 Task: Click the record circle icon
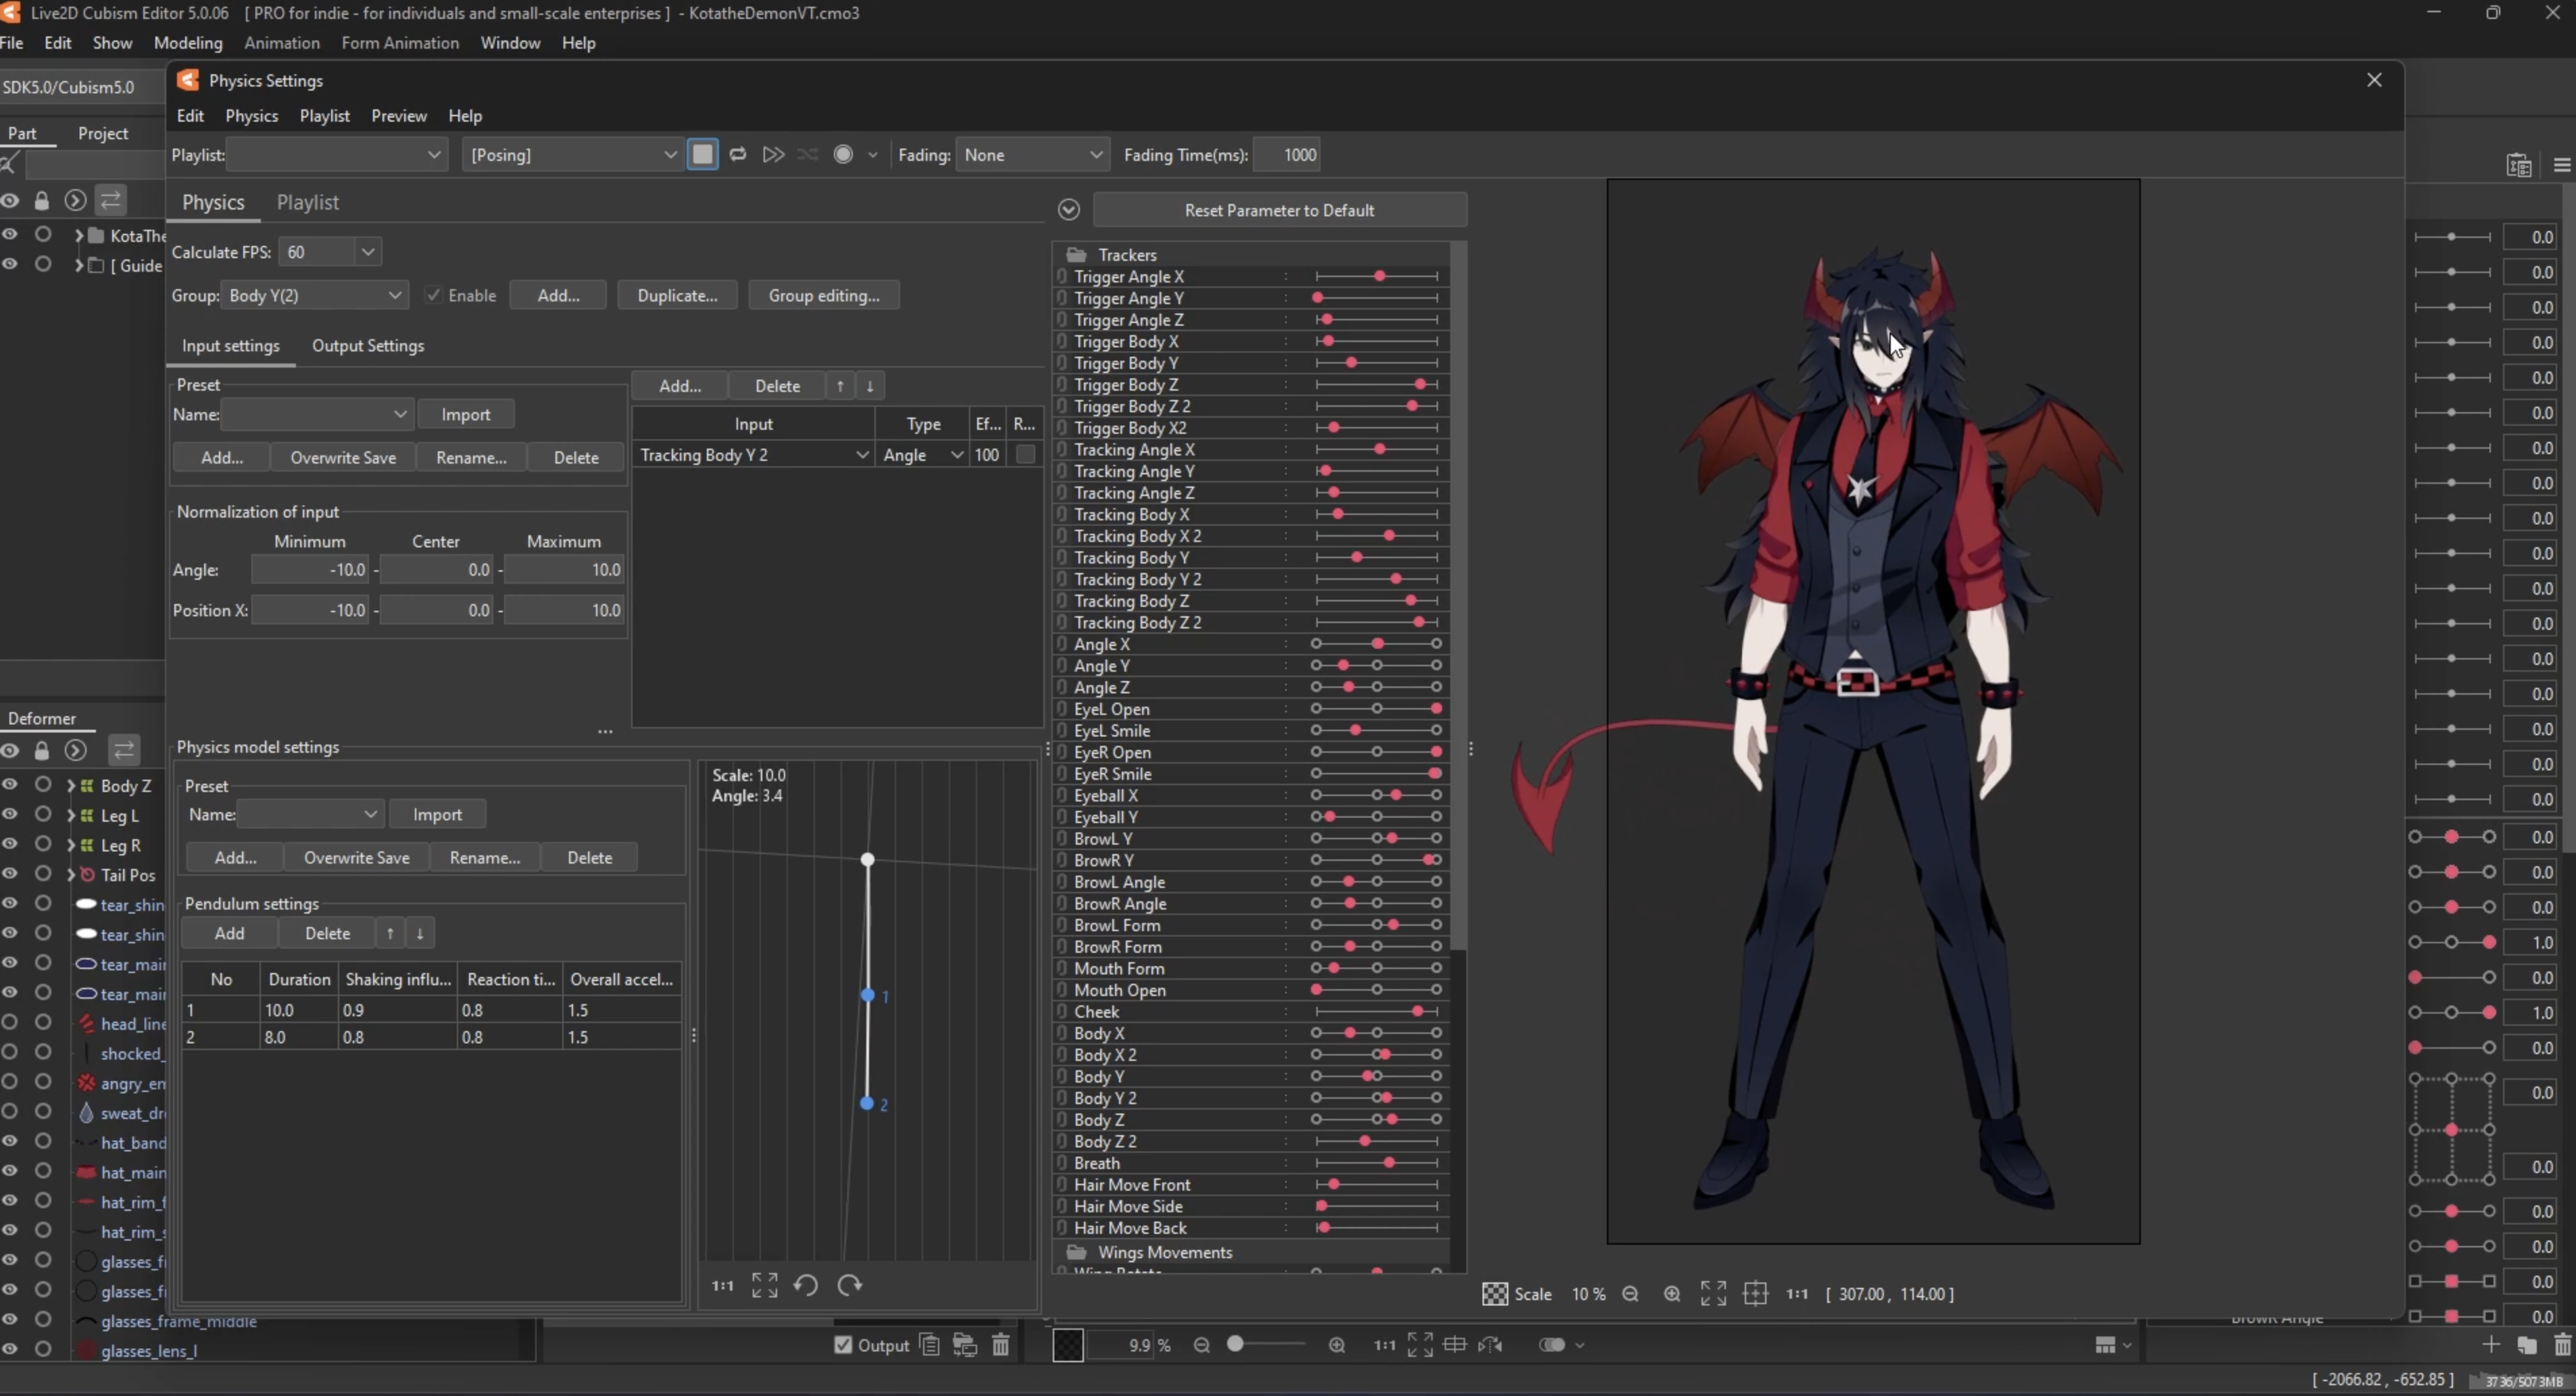(x=843, y=155)
